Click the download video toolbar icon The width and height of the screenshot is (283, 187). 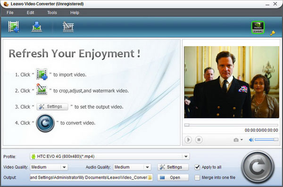[37, 27]
